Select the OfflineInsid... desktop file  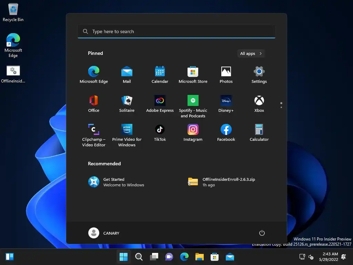pos(13,74)
